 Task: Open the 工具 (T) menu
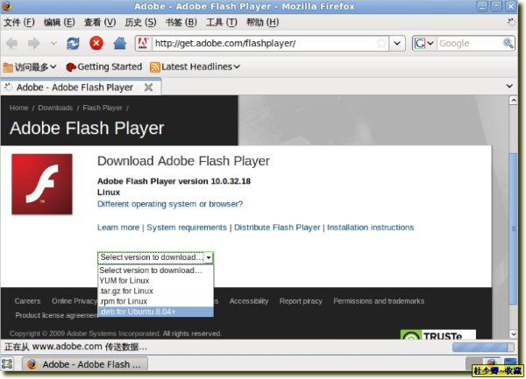(222, 23)
